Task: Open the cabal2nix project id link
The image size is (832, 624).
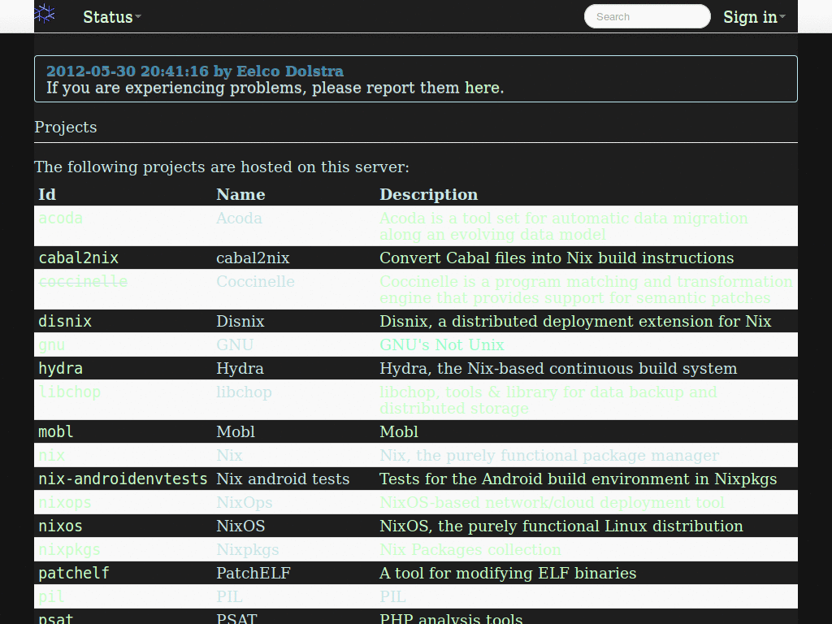Action: [x=79, y=258]
